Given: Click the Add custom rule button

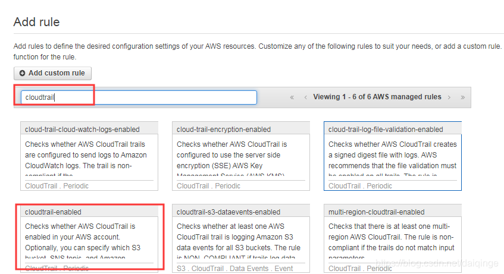Looking at the screenshot, I should pos(53,73).
